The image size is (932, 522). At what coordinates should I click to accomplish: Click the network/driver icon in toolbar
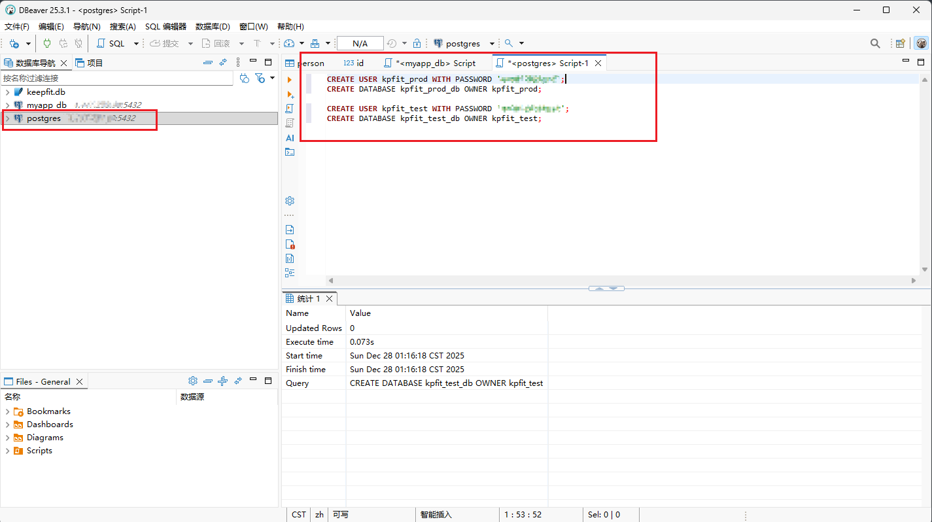315,43
